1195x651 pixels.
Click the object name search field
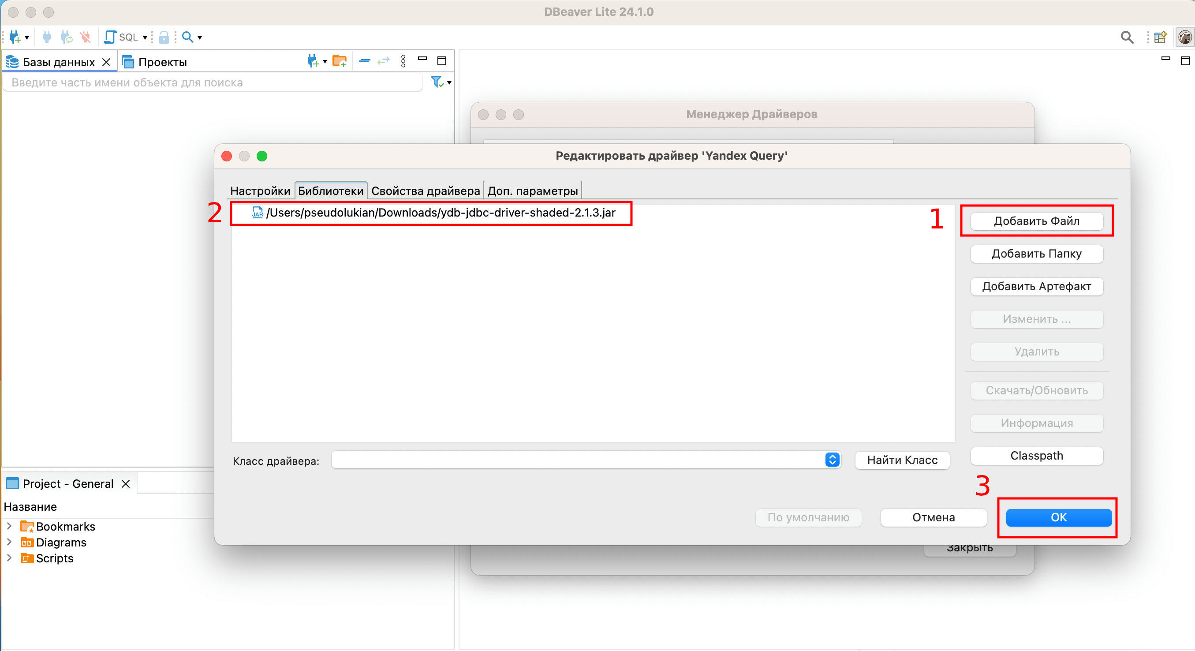(213, 82)
